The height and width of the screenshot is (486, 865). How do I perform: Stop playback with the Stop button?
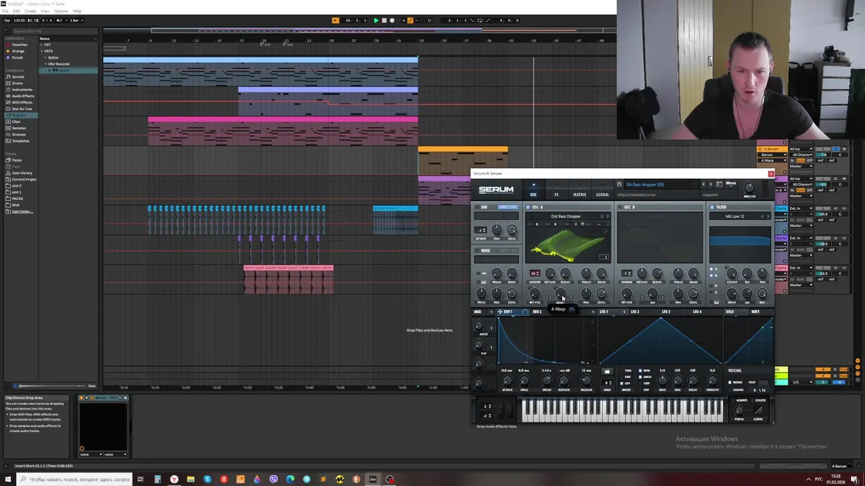coord(384,20)
